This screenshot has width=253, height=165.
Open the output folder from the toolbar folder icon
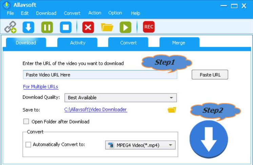(x=107, y=27)
